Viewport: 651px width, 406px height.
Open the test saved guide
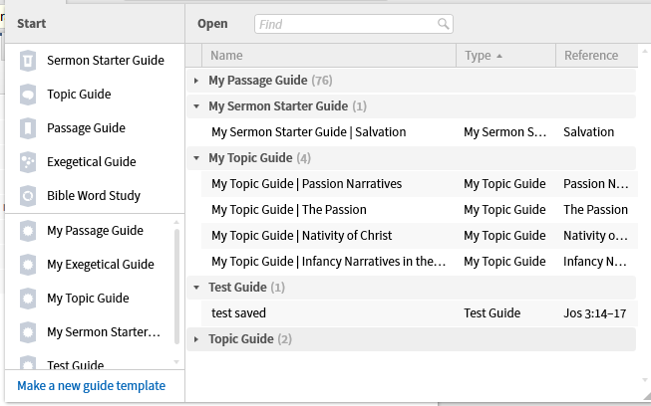click(x=238, y=313)
